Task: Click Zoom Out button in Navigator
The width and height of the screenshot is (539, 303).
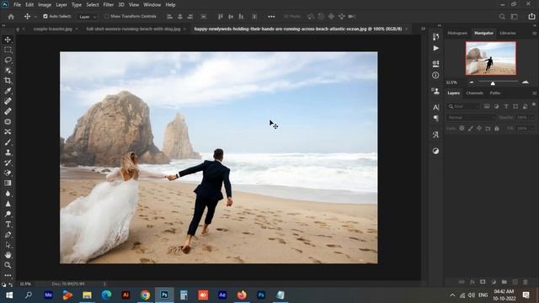Action: coord(472,82)
